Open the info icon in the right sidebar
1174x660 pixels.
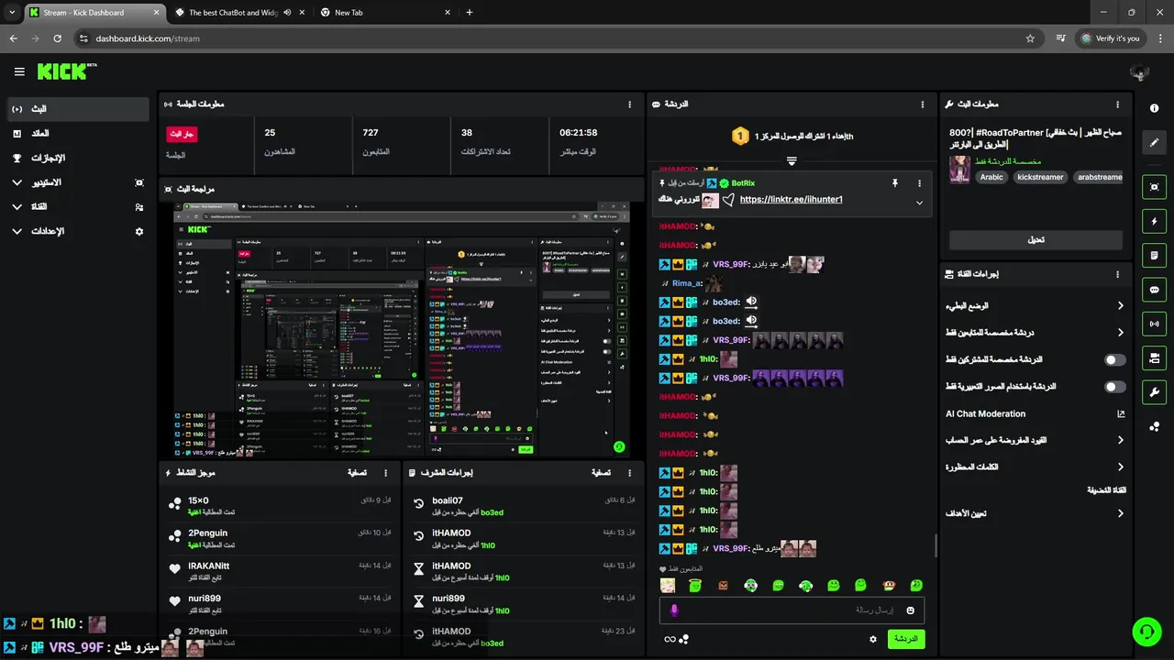1154,108
